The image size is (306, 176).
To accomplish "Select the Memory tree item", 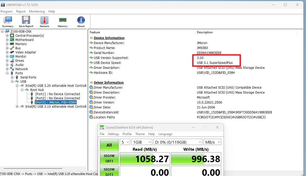I will point(21,44).
